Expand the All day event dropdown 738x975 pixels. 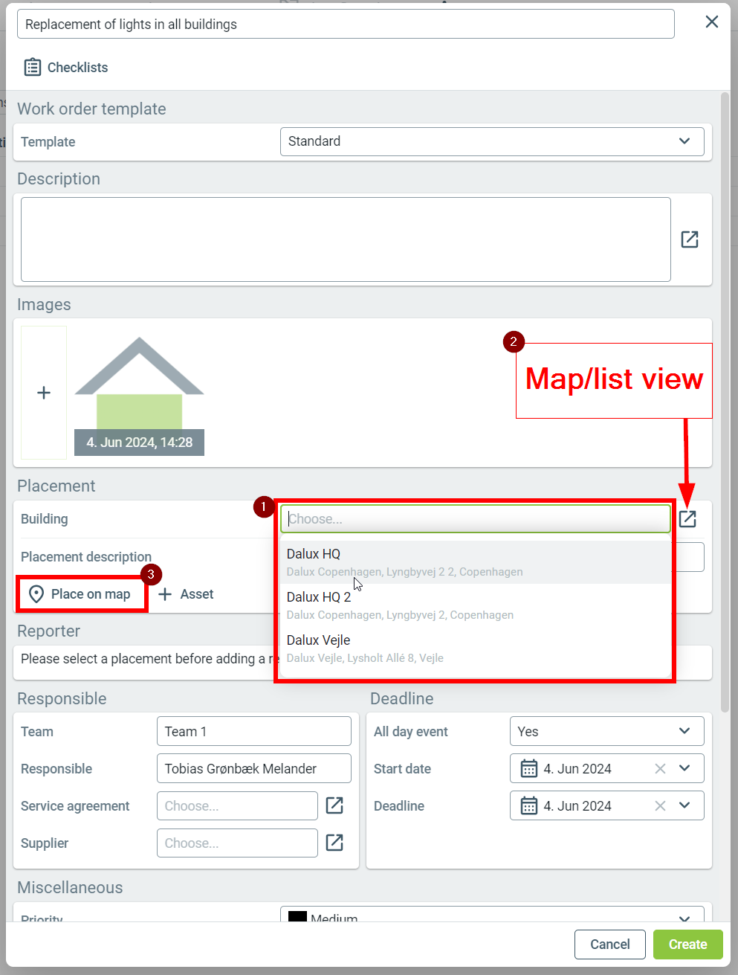pyautogui.click(x=684, y=732)
